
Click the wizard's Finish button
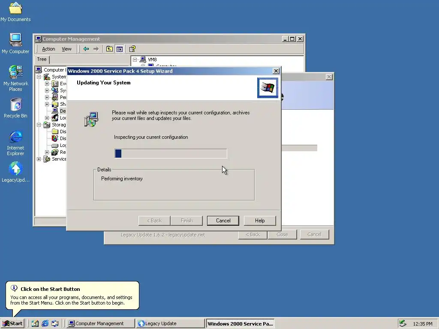[187, 221]
